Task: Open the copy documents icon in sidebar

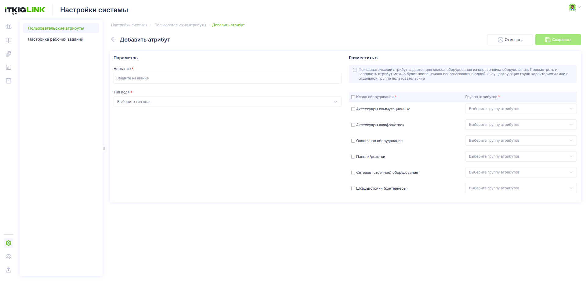Action: tap(9, 54)
